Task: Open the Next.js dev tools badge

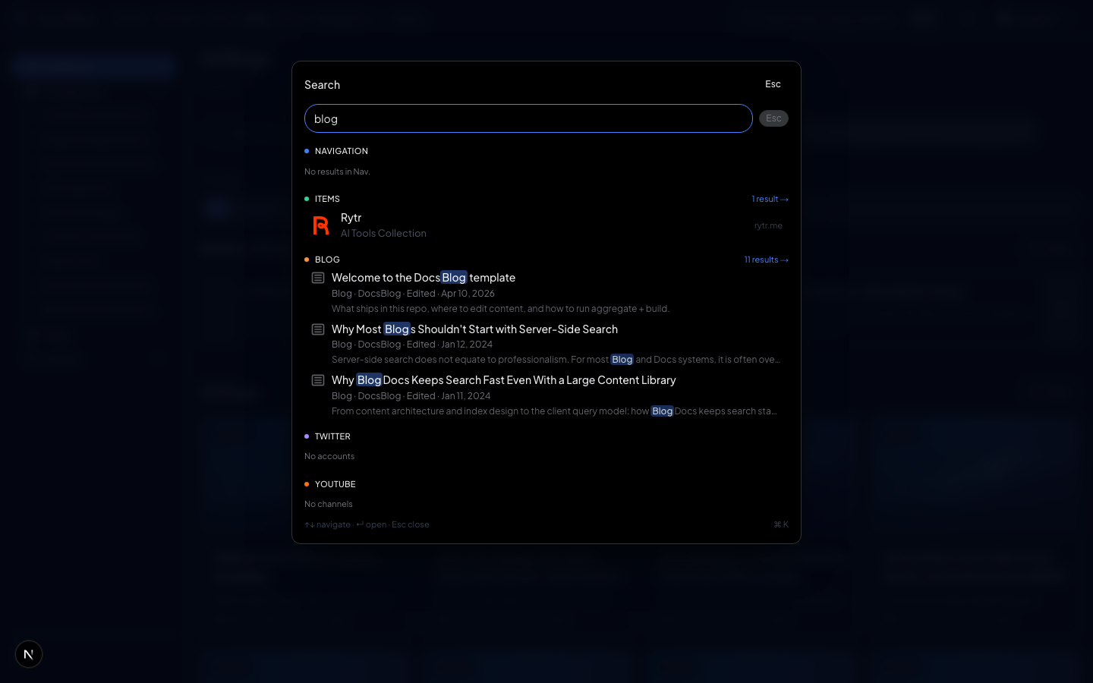Action: tap(29, 654)
